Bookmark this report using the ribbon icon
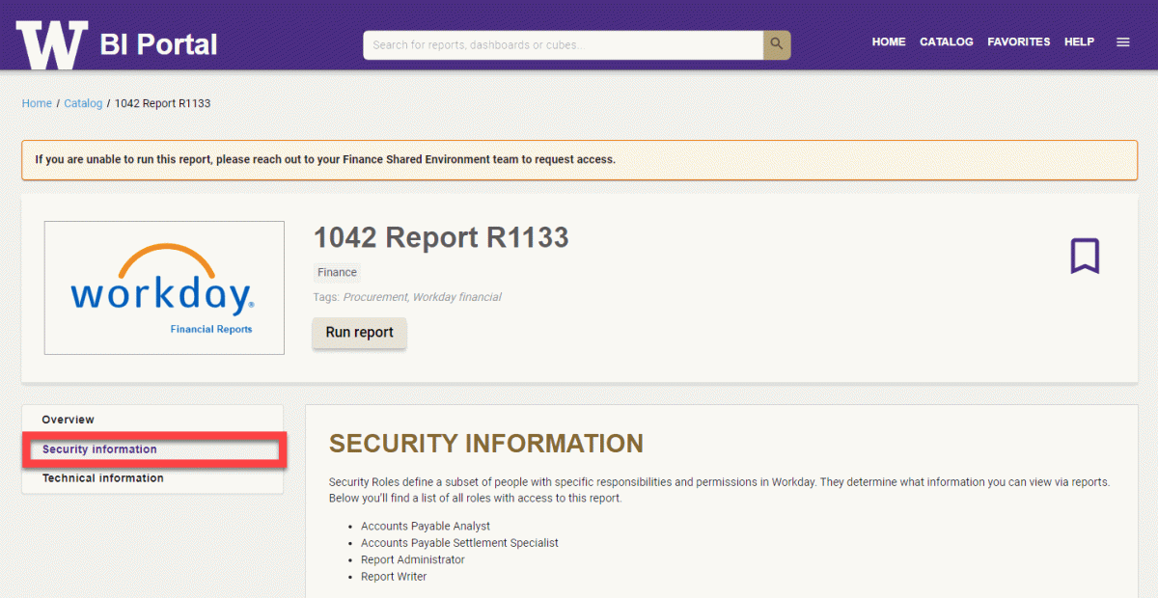The width and height of the screenshot is (1158, 598). pyautogui.click(x=1085, y=255)
